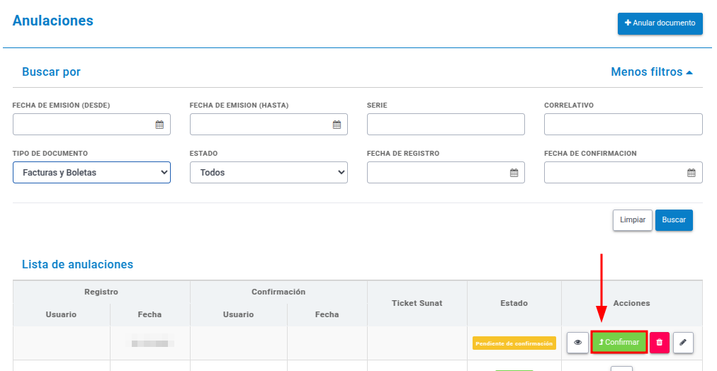This screenshot has height=371, width=717.
Task: Click the Pendiente de confirmación status badge
Action: [x=514, y=343]
